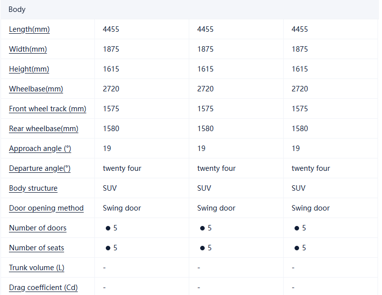This screenshot has height=295, width=382.
Task: Open the Approach angle (°) definition link
Action: tap(40, 148)
